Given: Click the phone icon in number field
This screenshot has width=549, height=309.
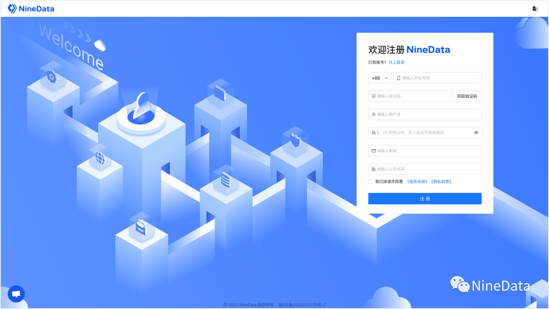Looking at the screenshot, I should click(399, 78).
